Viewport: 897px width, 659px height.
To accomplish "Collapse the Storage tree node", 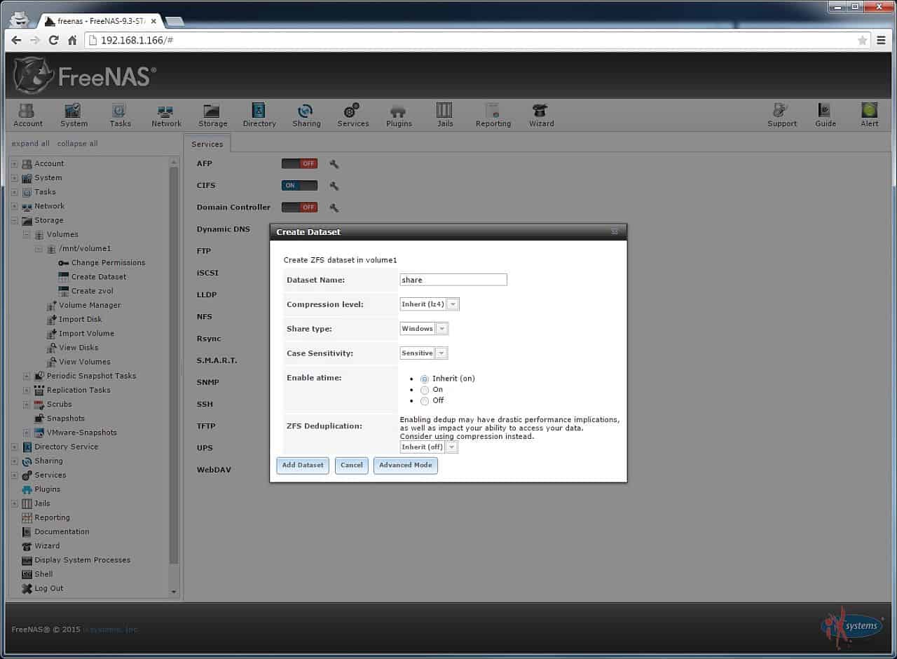I will click(15, 221).
